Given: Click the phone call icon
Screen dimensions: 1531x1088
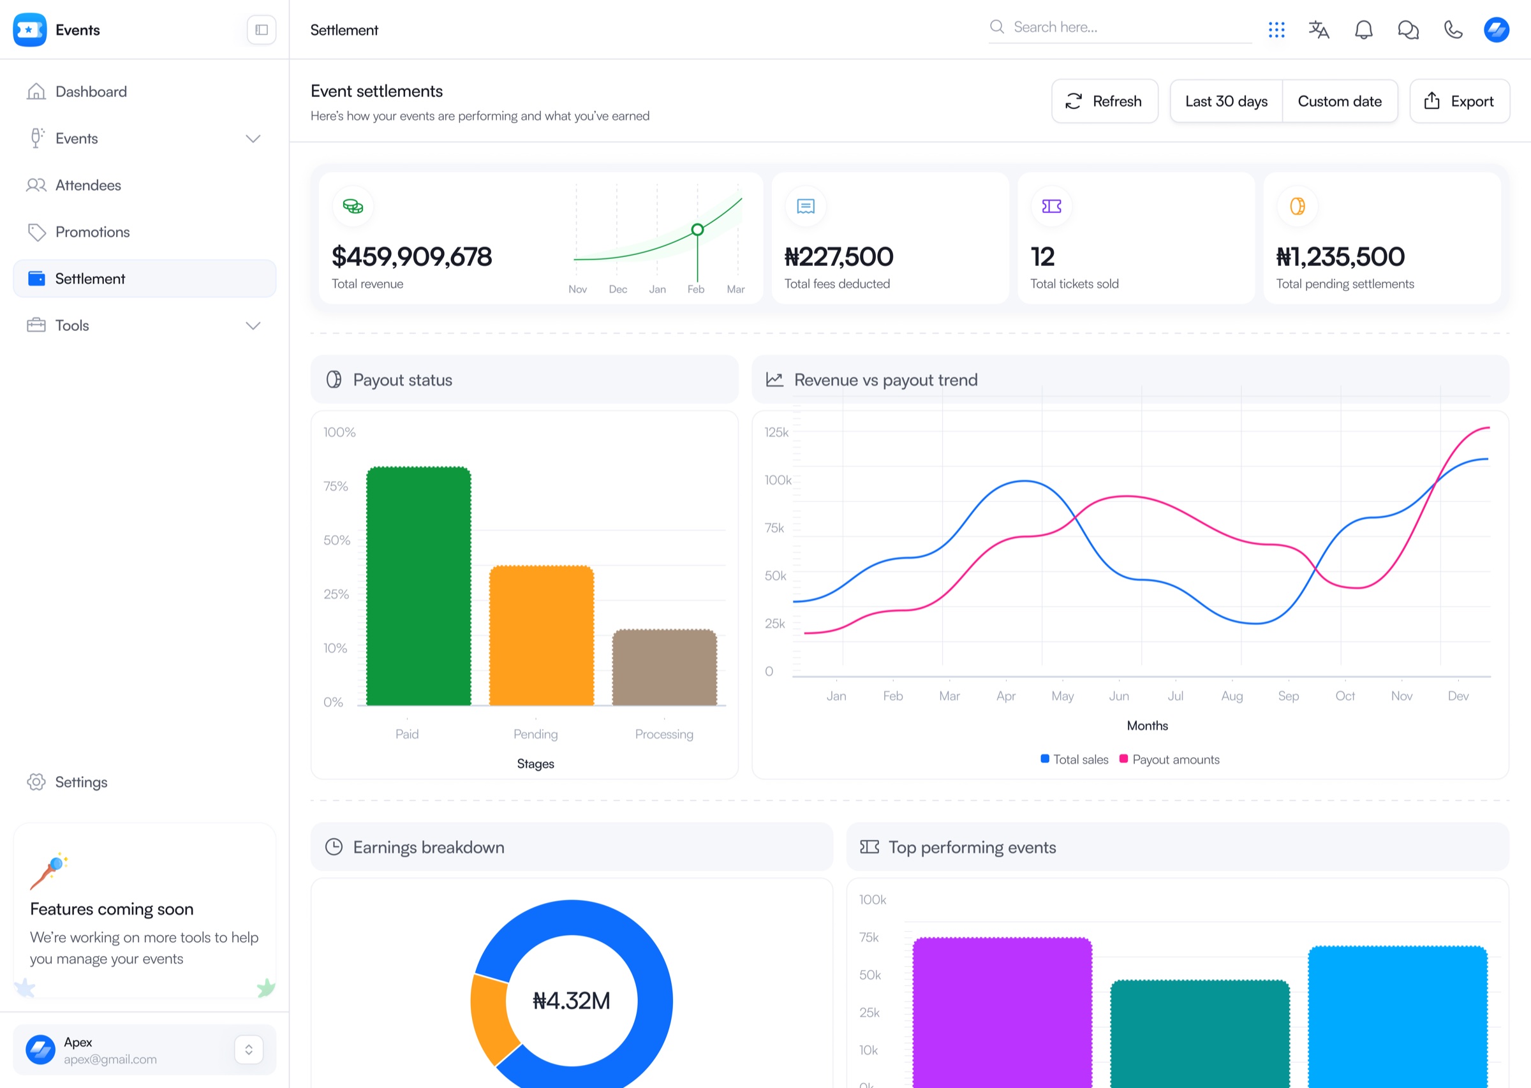Looking at the screenshot, I should click(x=1453, y=29).
